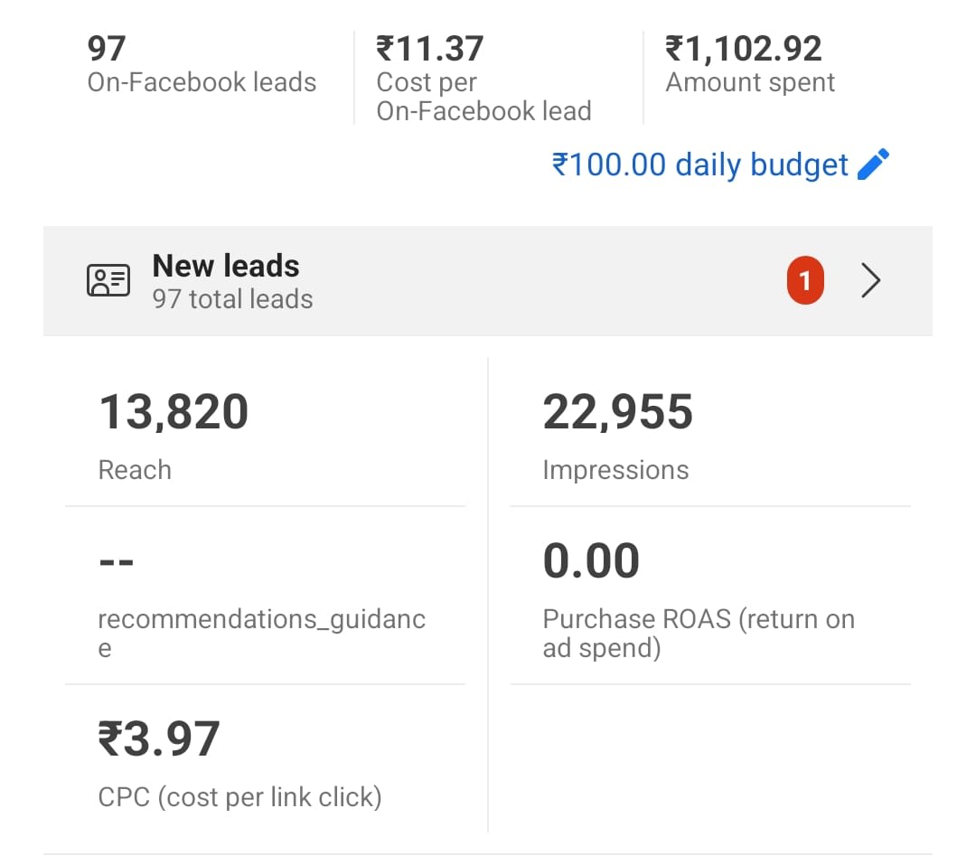Expand New leads with the right chevron
The image size is (976, 865).
[870, 282]
